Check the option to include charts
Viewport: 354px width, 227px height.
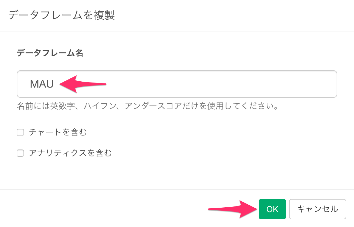tap(20, 132)
